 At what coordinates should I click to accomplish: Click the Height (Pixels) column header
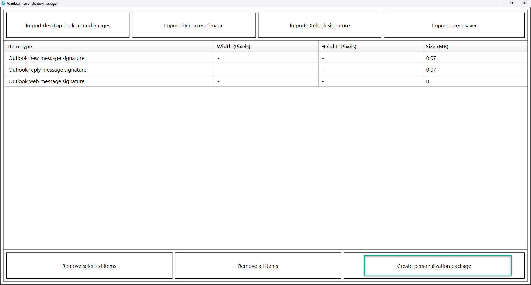pyautogui.click(x=339, y=47)
